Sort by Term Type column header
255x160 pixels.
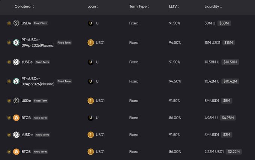coord(139,7)
